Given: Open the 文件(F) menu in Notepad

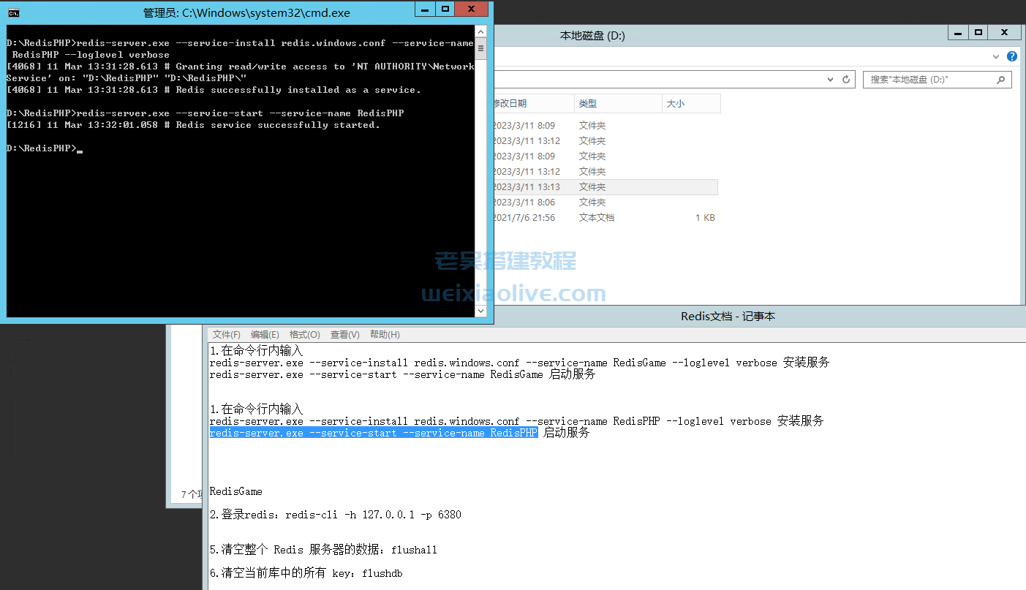Looking at the screenshot, I should click(226, 334).
